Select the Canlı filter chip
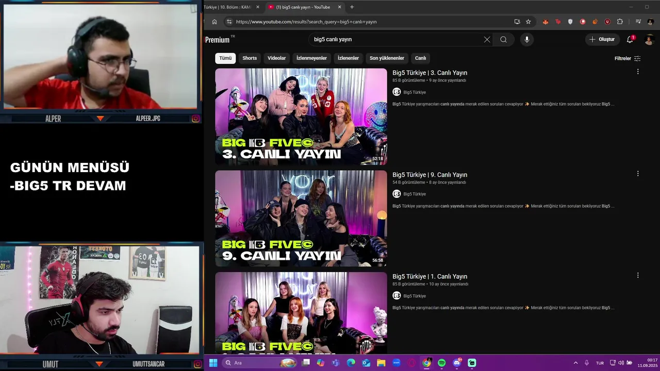The image size is (660, 371). pos(421,58)
